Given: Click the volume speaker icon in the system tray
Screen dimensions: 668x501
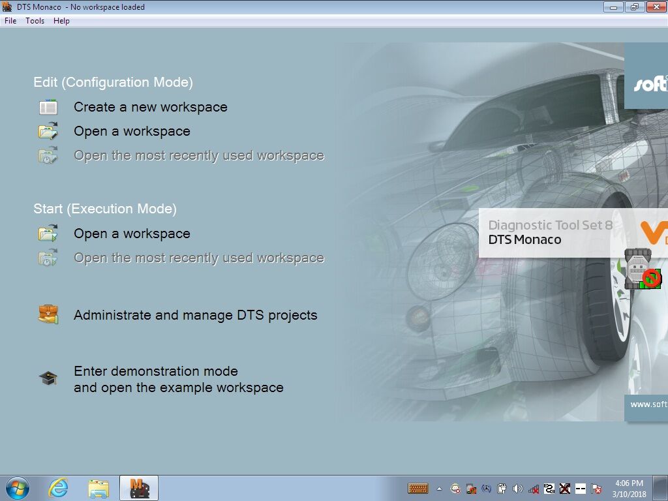Looking at the screenshot, I should 517,489.
